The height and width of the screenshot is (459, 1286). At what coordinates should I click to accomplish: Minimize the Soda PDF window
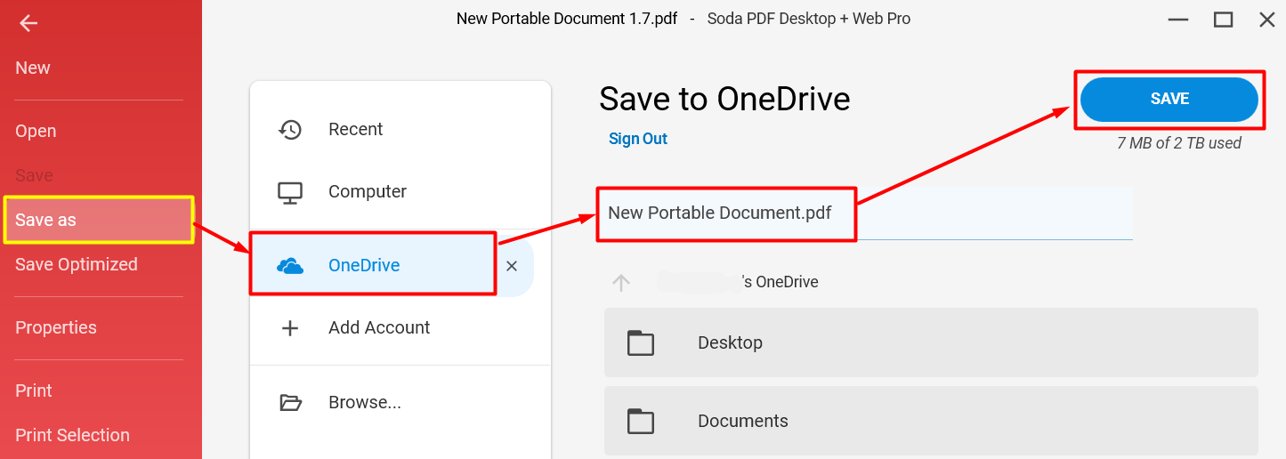(1179, 19)
